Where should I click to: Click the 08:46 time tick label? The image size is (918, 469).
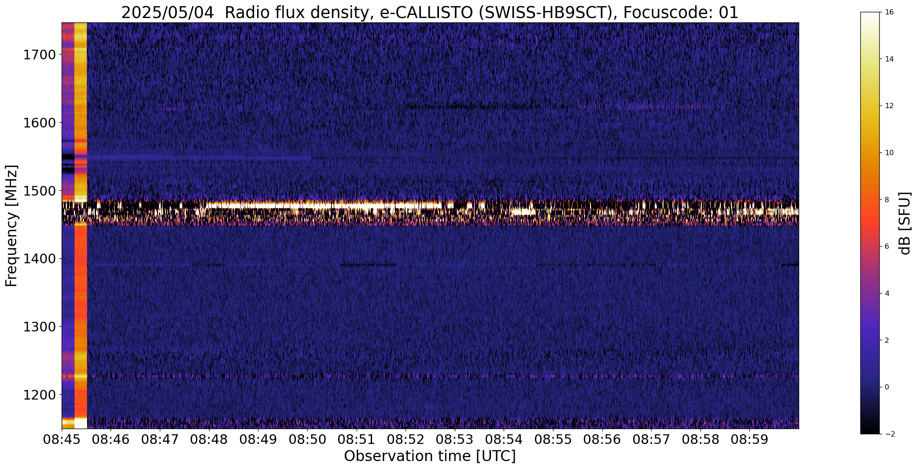(x=111, y=440)
